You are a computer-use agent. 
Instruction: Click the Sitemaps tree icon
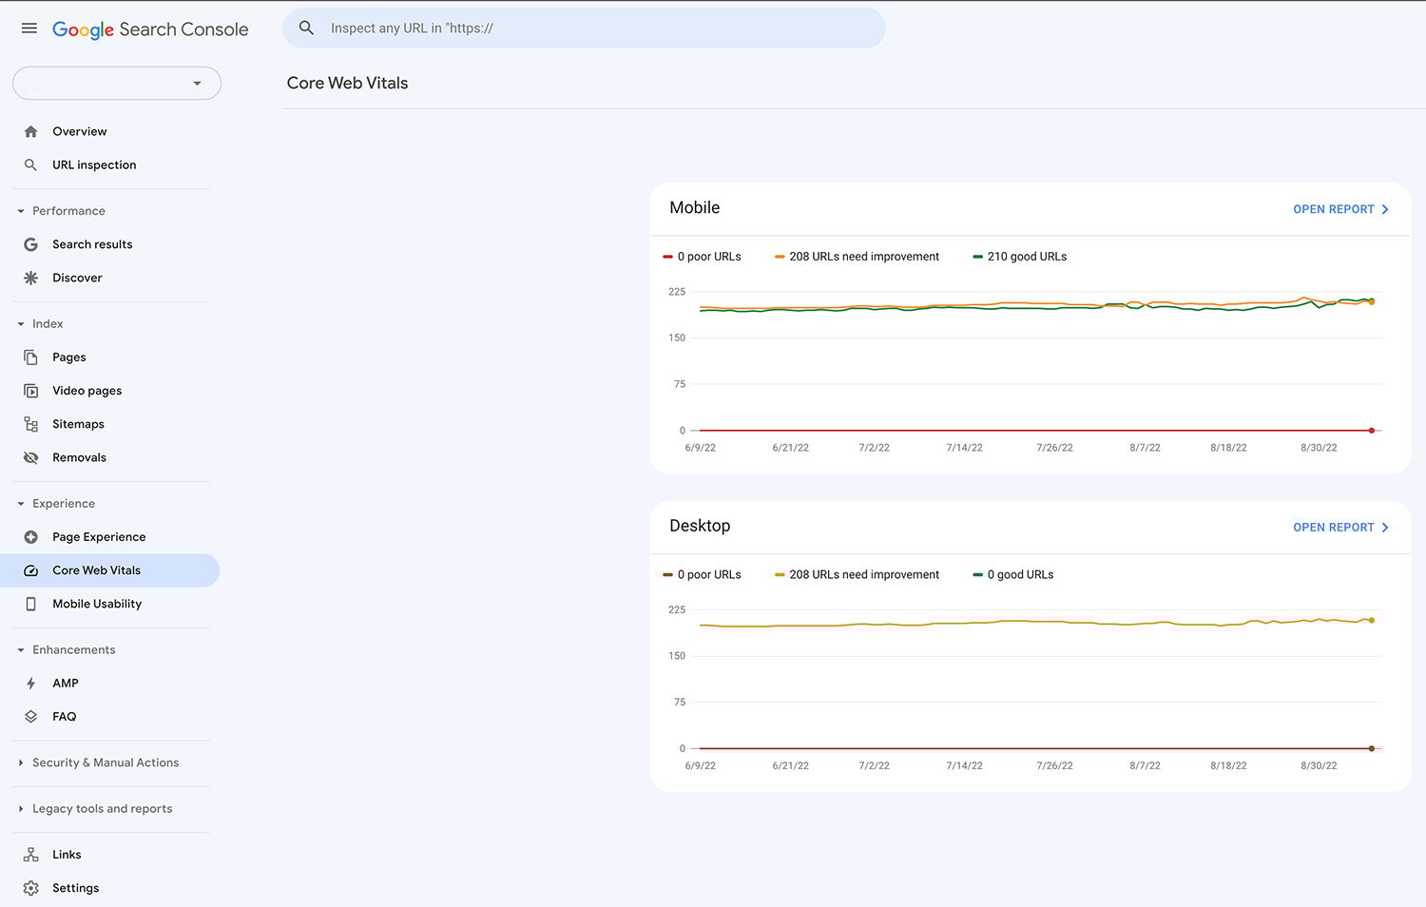(30, 424)
